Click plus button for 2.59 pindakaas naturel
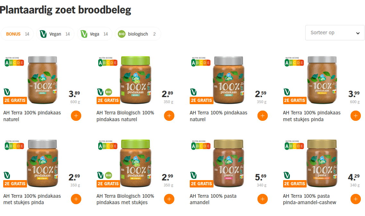Image resolution: width=365 pixels, height=216 pixels. coord(262,116)
